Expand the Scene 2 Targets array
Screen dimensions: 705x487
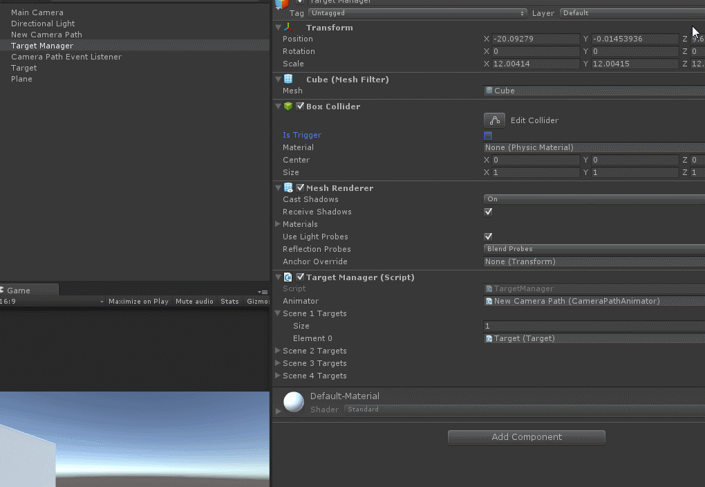pos(278,350)
